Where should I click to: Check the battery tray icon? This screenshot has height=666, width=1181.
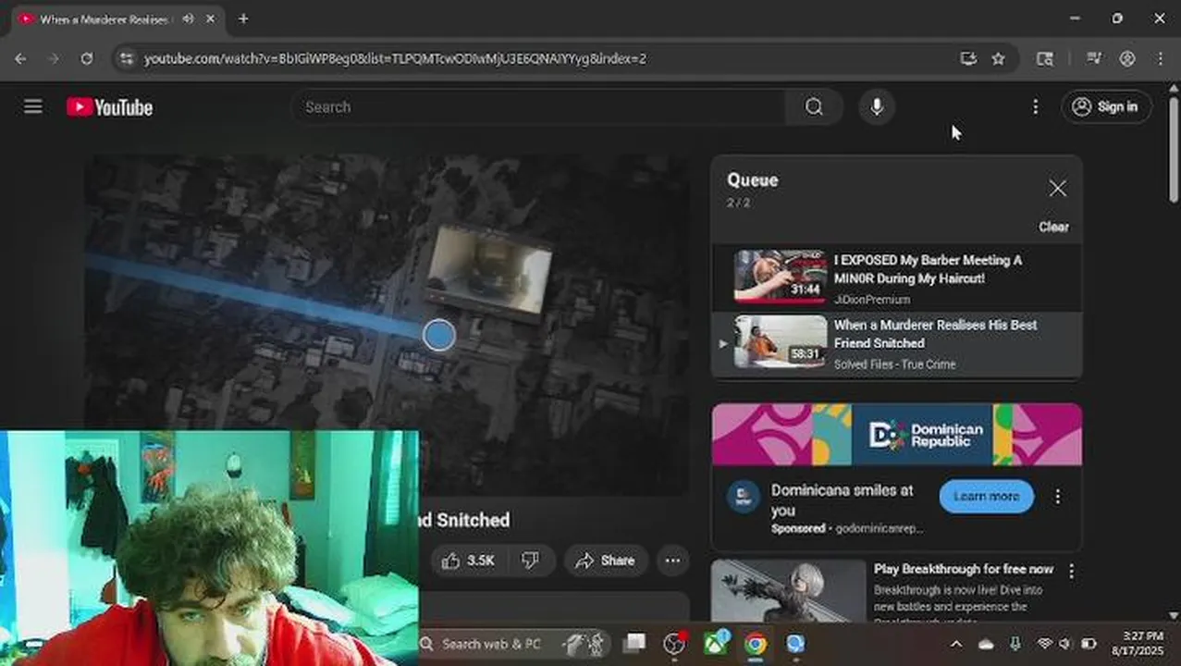pyautogui.click(x=1089, y=644)
